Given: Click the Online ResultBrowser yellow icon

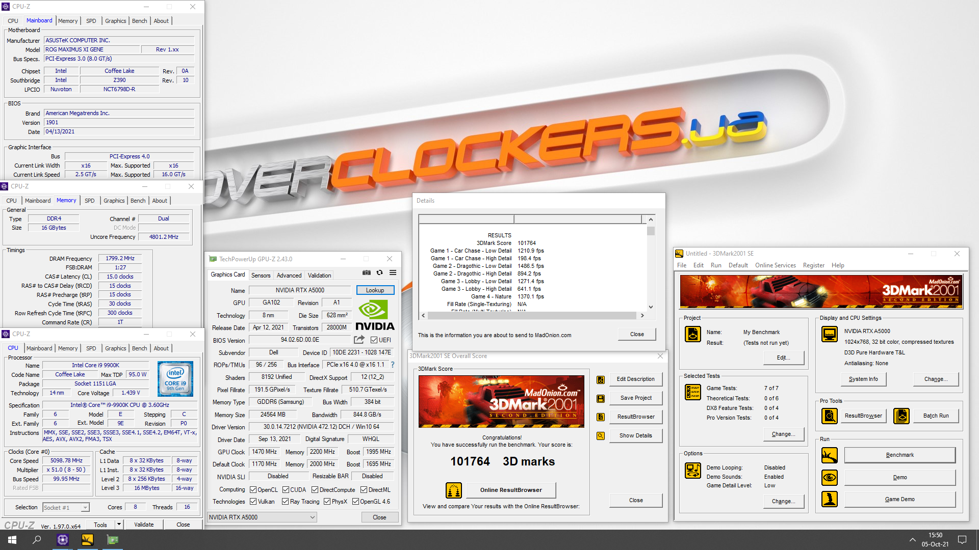Looking at the screenshot, I should pyautogui.click(x=453, y=490).
